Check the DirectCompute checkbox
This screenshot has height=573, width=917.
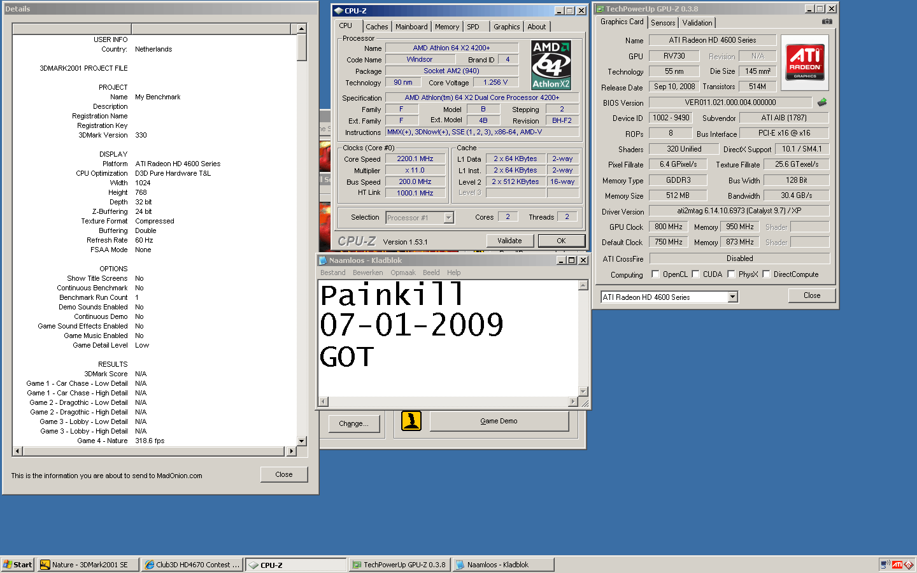coord(767,274)
